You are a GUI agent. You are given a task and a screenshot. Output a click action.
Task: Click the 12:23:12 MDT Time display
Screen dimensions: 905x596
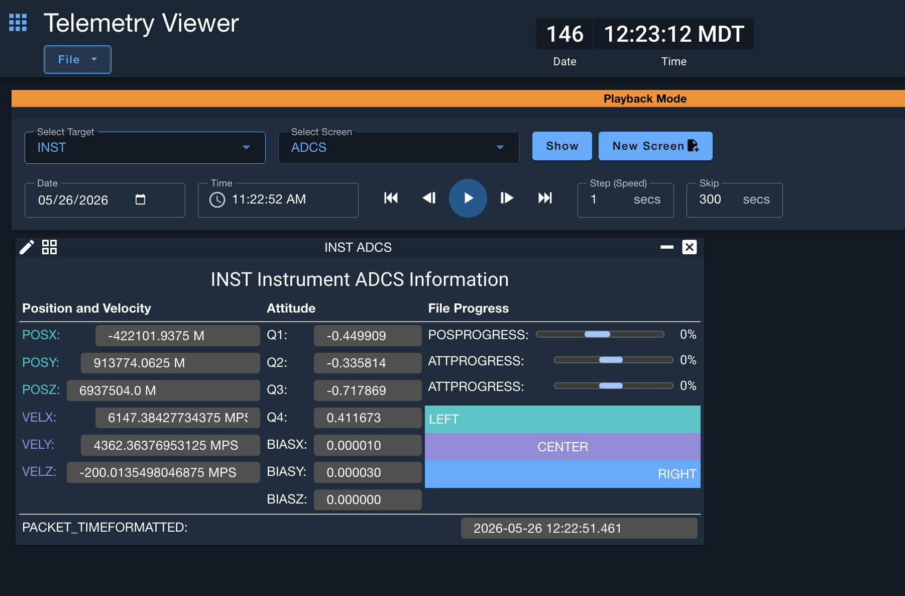(x=673, y=34)
